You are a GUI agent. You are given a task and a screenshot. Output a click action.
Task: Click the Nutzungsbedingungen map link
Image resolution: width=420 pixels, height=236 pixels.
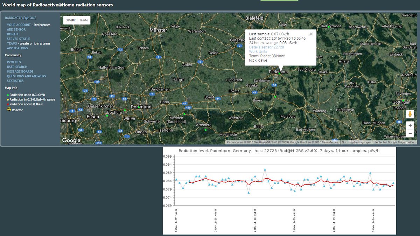(x=356, y=143)
